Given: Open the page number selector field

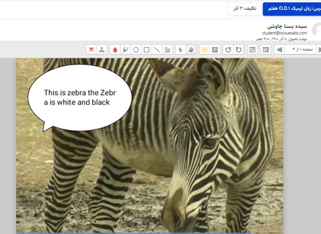Looking at the screenshot, I should coord(300,49).
